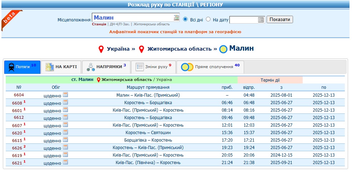This screenshot has height=173, width=352.
Task: Click the Малин location input field
Action: pyautogui.click(x=132, y=17)
